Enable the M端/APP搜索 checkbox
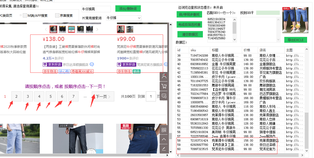The image size is (314, 158). pos(25,15)
